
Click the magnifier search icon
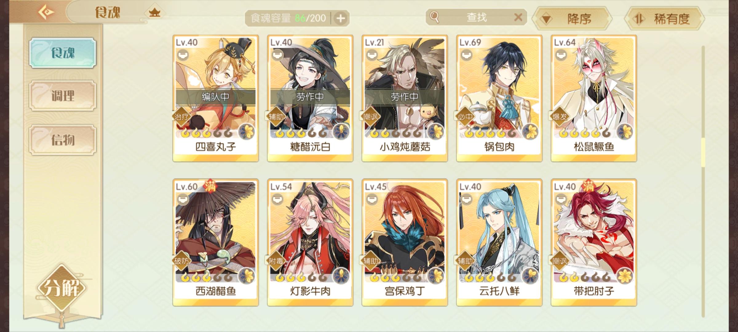coord(434,17)
